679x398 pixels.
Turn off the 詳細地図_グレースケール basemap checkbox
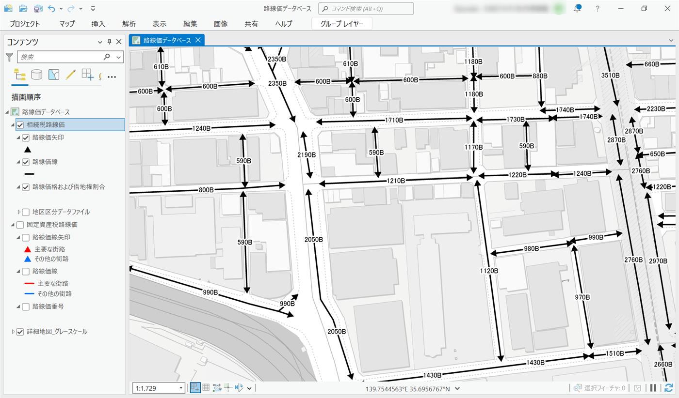click(20, 332)
